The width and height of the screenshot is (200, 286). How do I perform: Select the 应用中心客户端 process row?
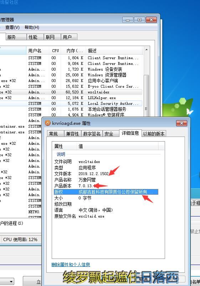[x=71, y=81]
